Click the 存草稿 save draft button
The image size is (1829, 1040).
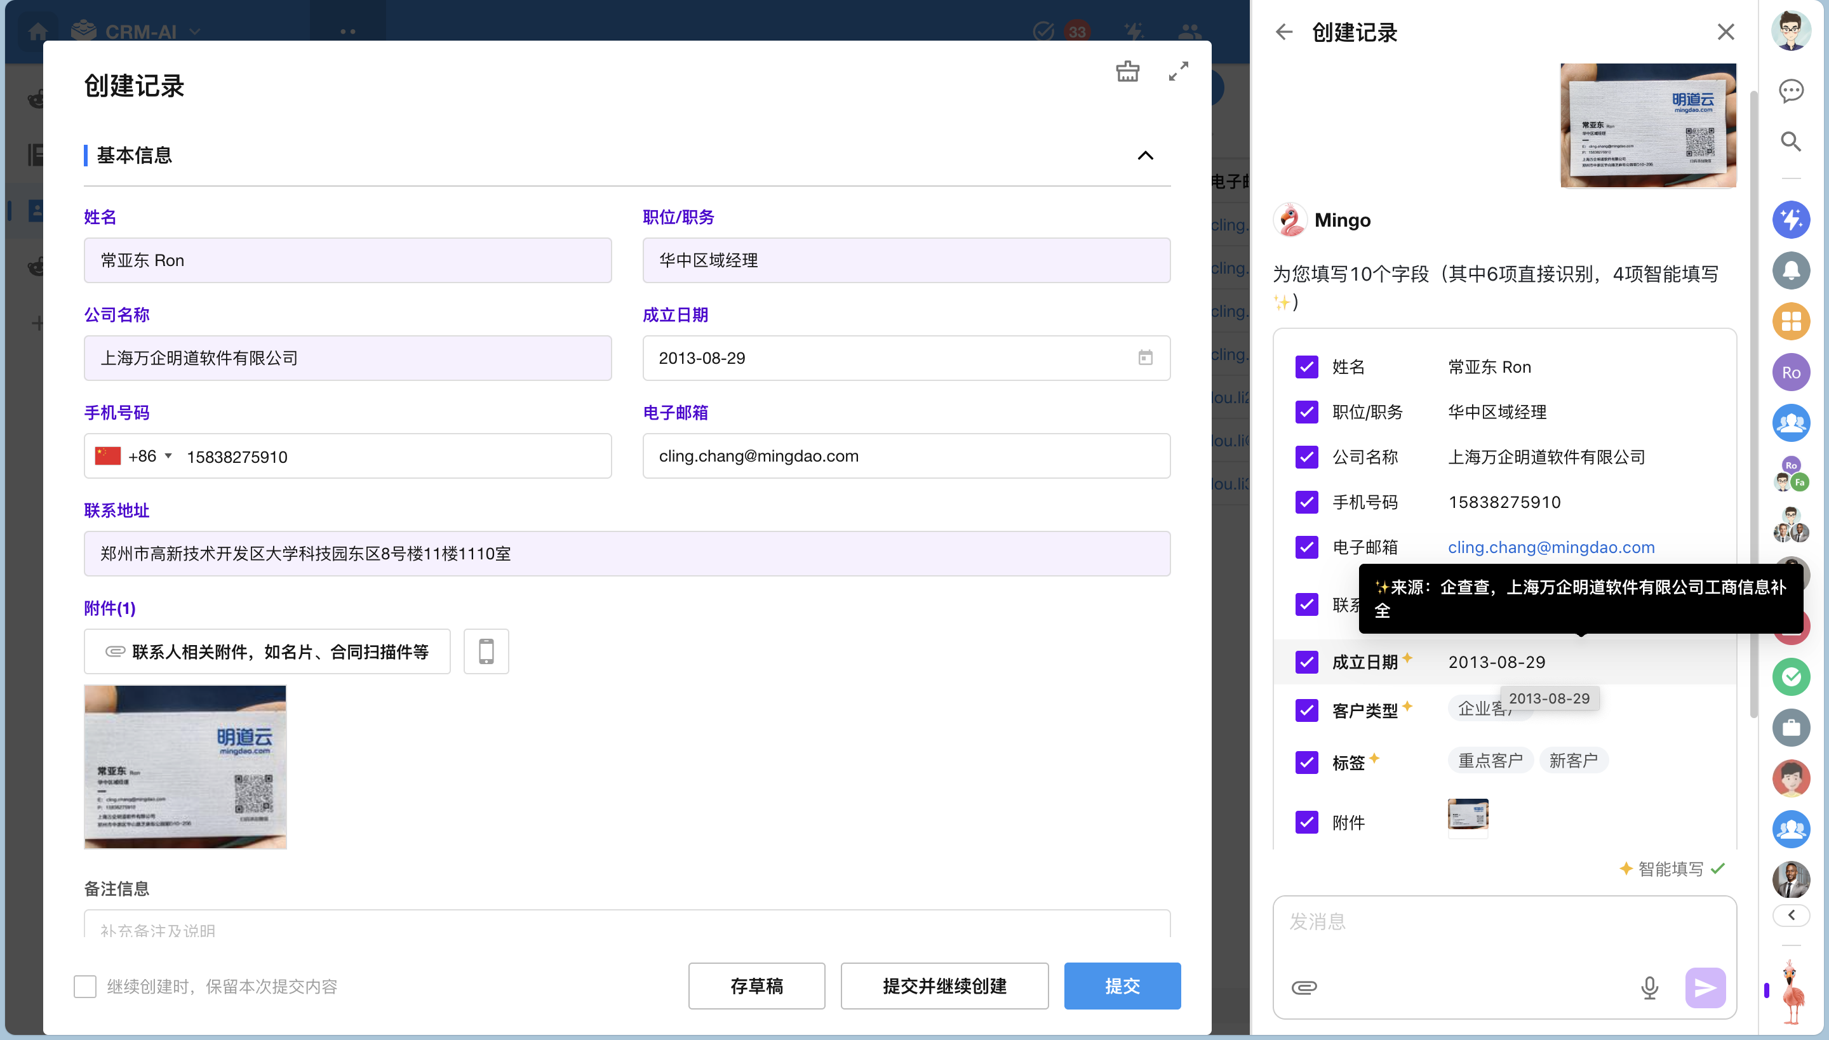click(756, 985)
